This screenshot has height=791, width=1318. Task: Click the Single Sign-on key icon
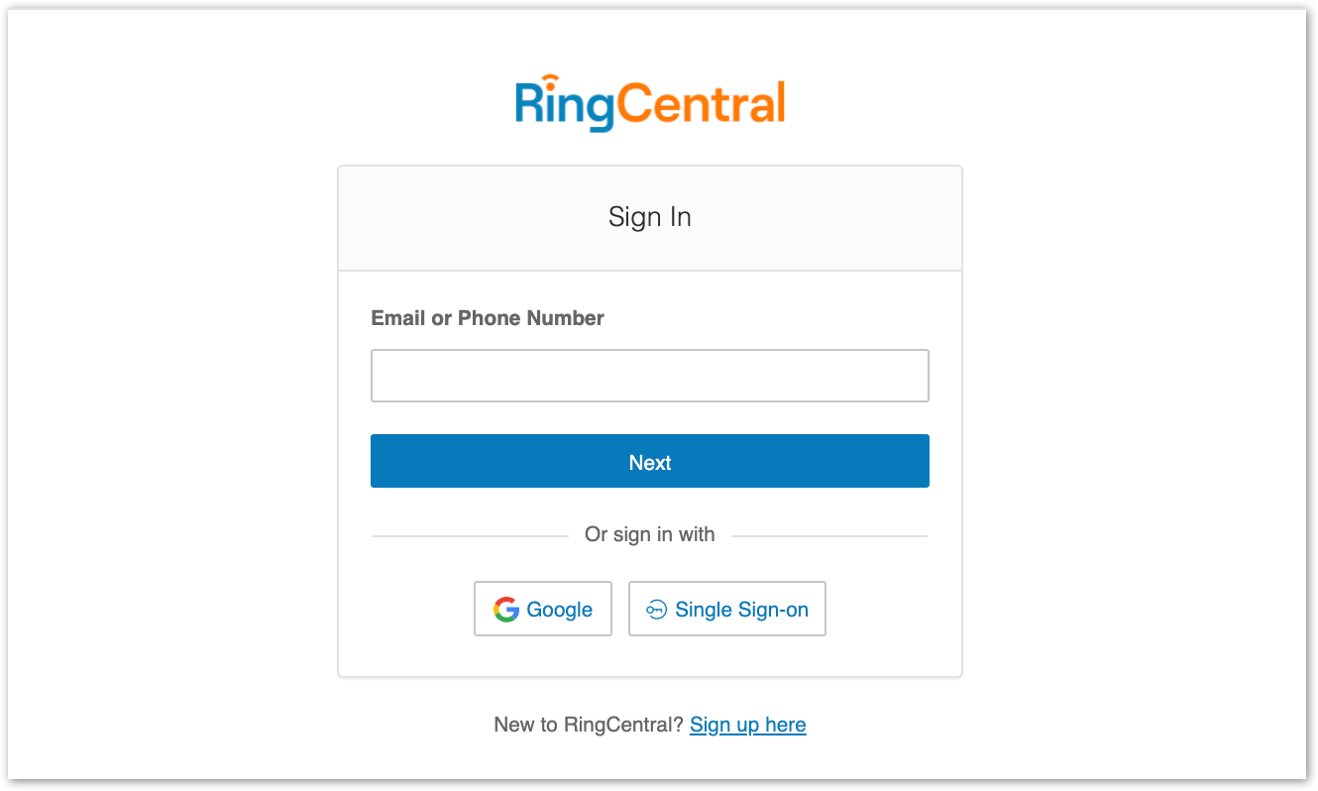click(656, 610)
